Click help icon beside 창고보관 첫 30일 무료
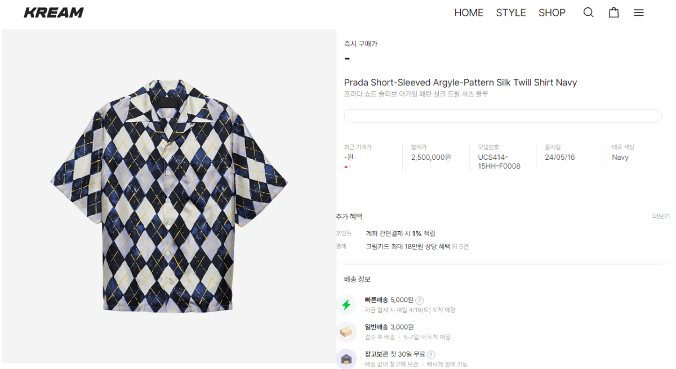 point(431,354)
